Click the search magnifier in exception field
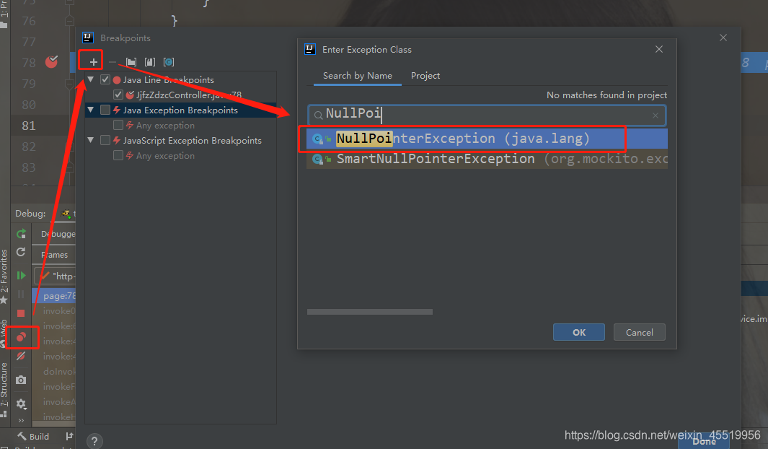This screenshot has height=449, width=768. click(318, 115)
